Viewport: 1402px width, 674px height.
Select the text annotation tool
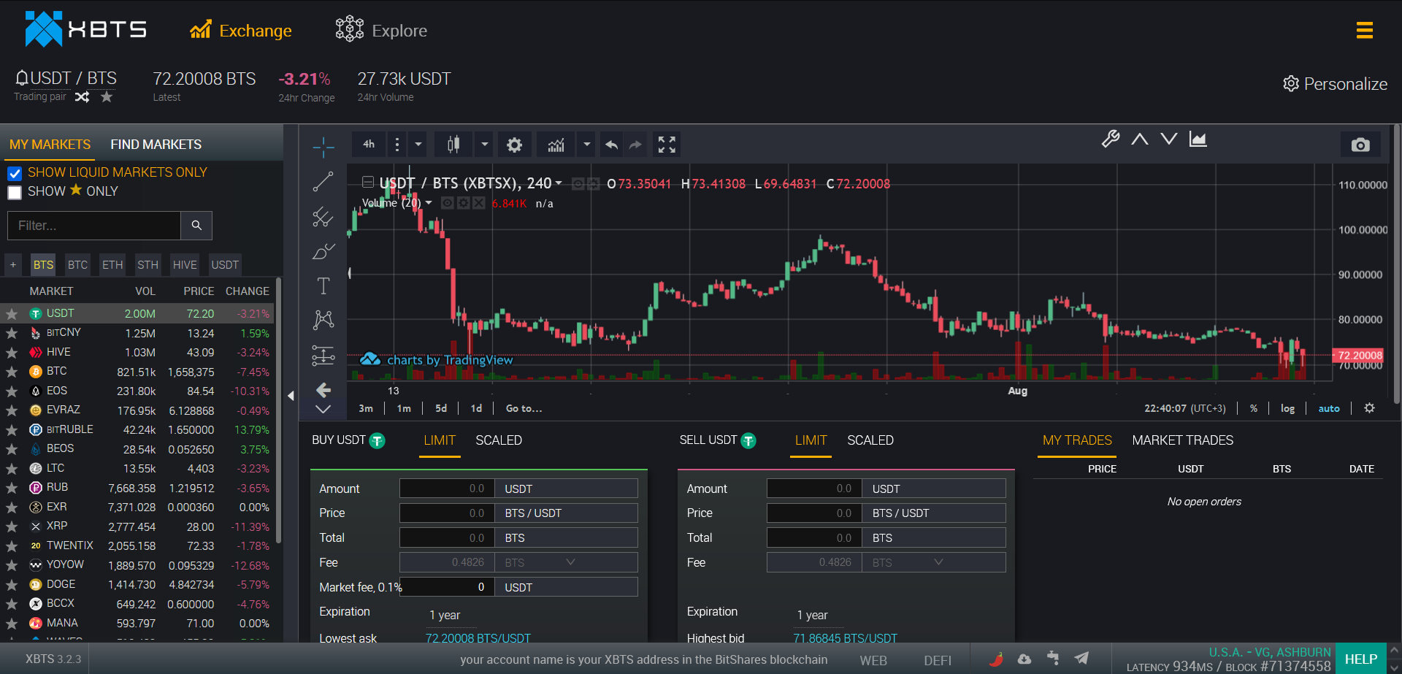pos(323,286)
